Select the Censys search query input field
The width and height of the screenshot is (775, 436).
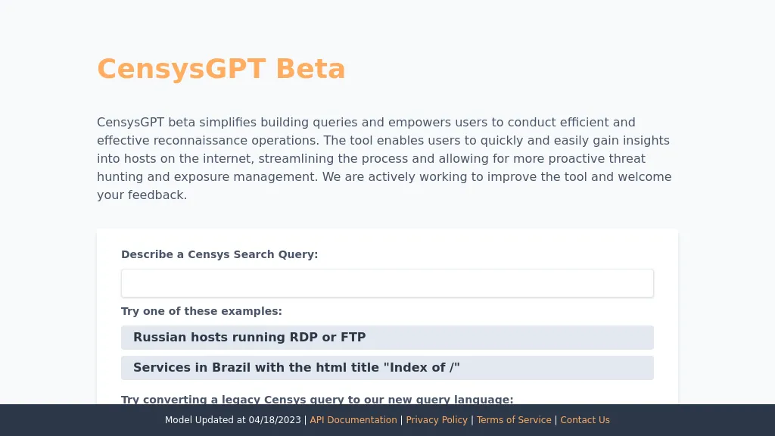(387, 282)
